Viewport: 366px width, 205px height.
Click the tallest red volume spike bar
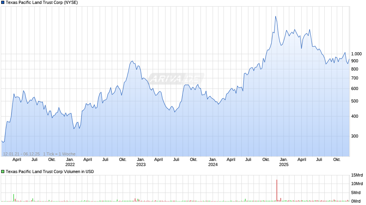click(x=277, y=191)
